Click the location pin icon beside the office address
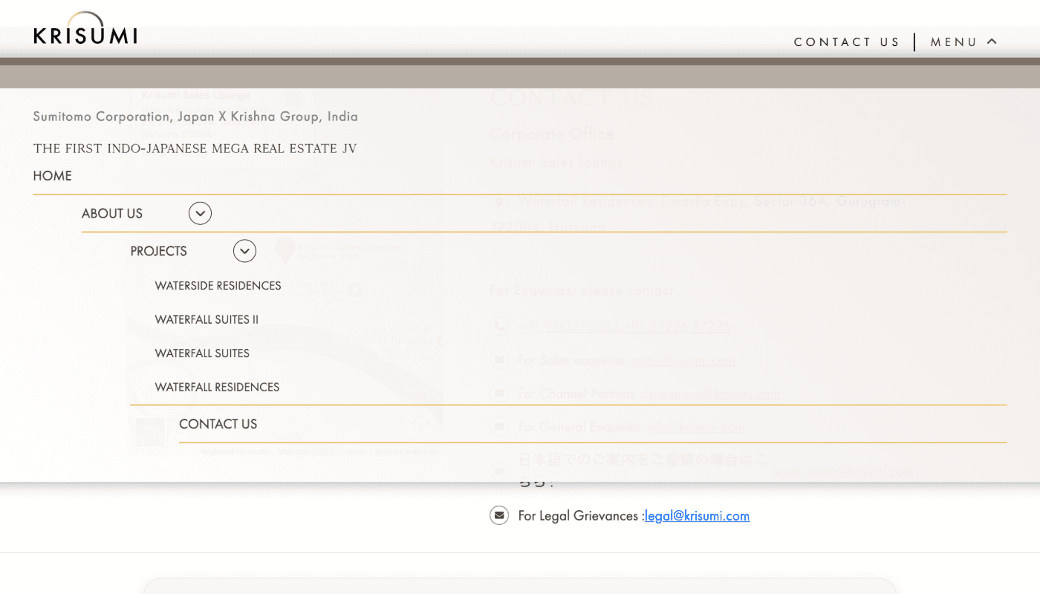Viewport: 1040px width, 594px height. (x=498, y=201)
